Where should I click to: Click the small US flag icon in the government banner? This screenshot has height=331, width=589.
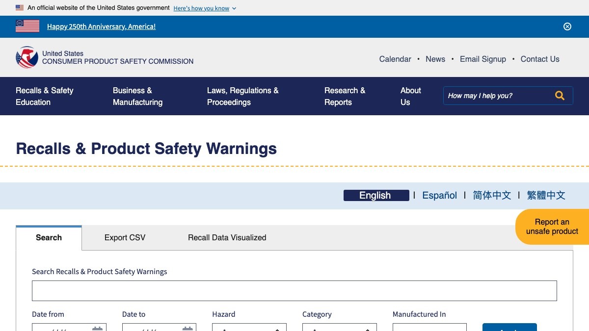[x=20, y=8]
